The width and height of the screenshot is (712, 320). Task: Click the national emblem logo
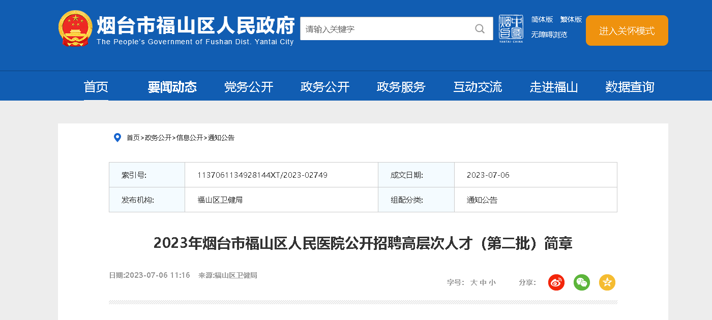75,28
